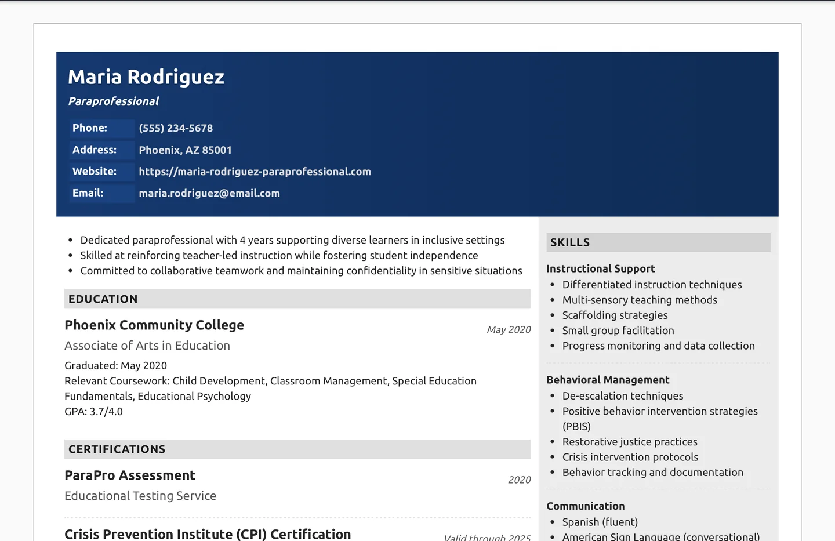The height and width of the screenshot is (541, 835).
Task: Click Educational Testing Service text
Action: click(140, 496)
